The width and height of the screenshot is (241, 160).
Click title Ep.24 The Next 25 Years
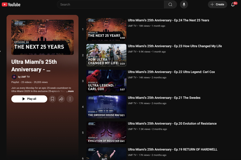coord(168,20)
